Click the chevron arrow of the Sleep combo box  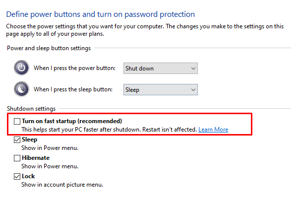click(193, 90)
